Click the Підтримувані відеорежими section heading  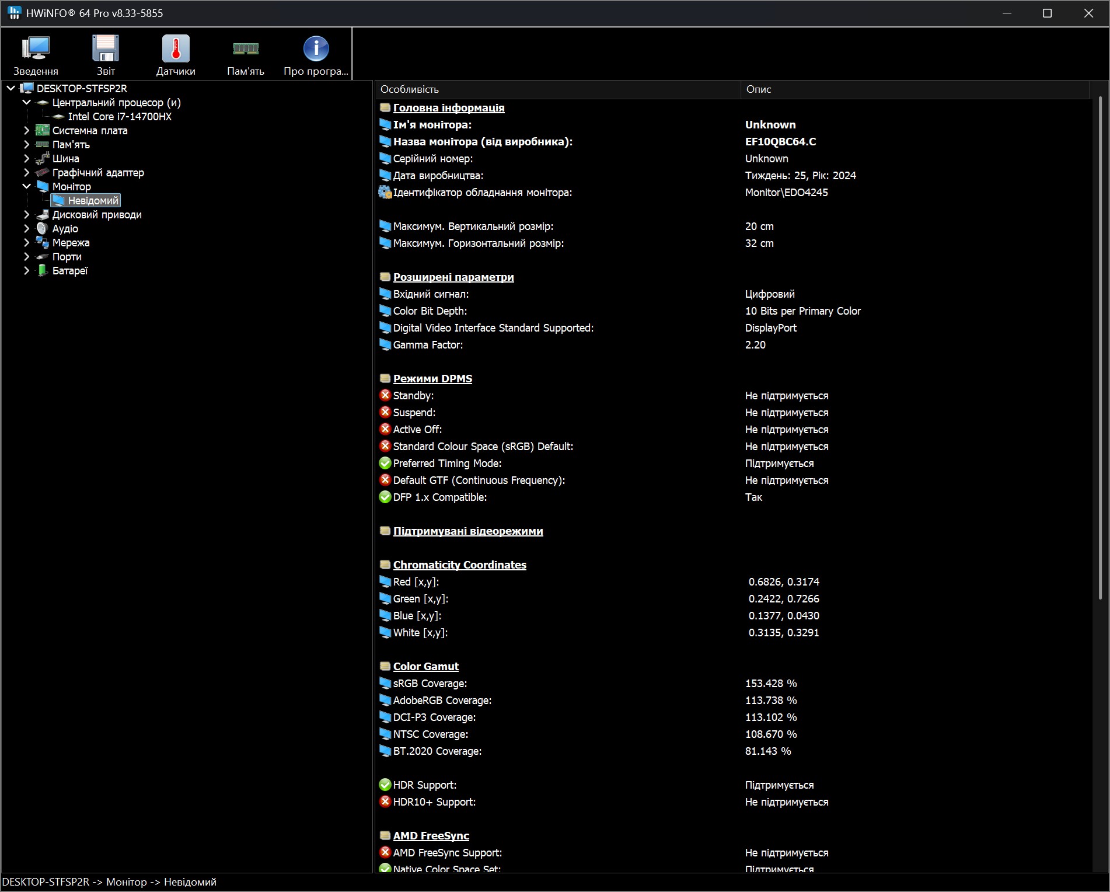point(468,531)
